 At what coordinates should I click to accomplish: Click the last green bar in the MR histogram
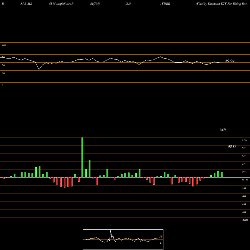click(x=222, y=174)
